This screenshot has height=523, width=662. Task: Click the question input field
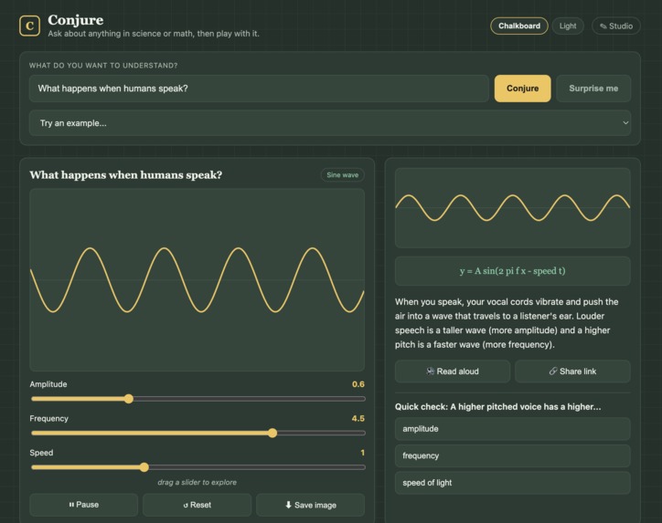click(x=259, y=89)
